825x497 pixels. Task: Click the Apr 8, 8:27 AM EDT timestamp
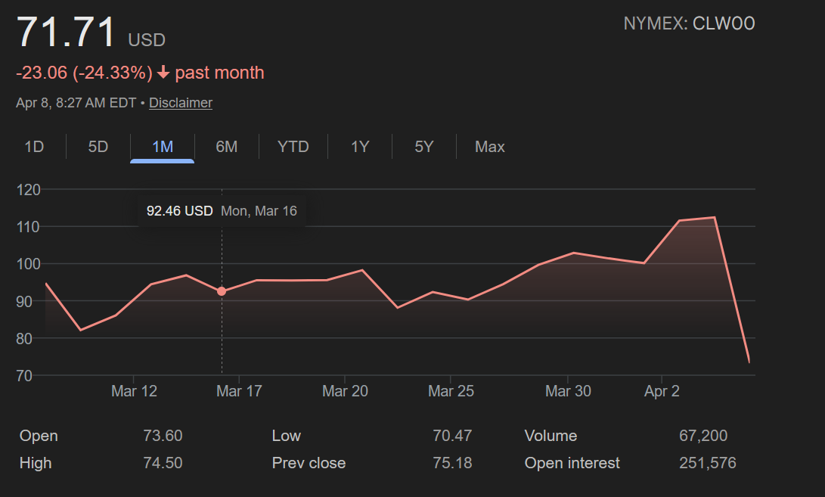click(76, 103)
